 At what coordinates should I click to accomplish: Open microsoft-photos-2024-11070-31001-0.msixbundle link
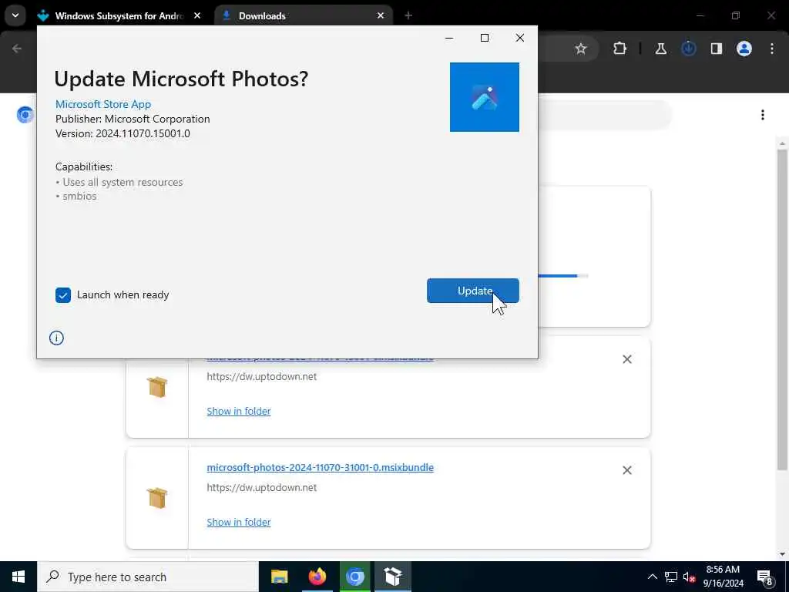(x=320, y=467)
